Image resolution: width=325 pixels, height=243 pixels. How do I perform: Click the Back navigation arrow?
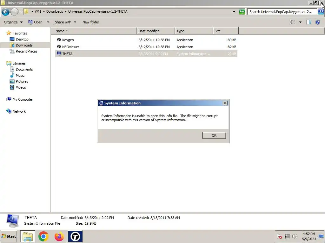pos(6,12)
